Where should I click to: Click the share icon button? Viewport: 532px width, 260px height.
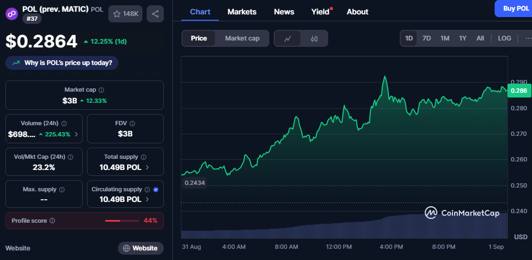tap(155, 14)
